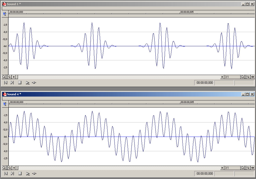Close the Sound 1 window
This screenshot has height=179, width=256.
click(252, 4)
